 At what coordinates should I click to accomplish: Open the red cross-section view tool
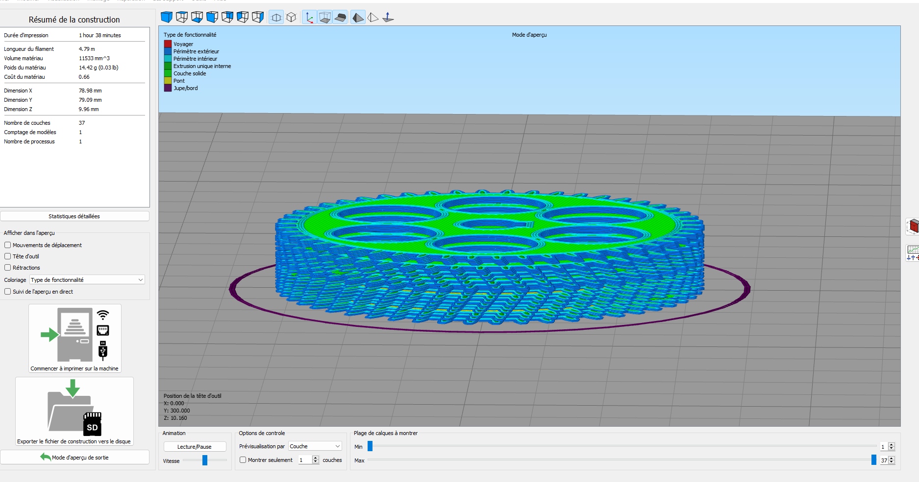[x=913, y=227]
